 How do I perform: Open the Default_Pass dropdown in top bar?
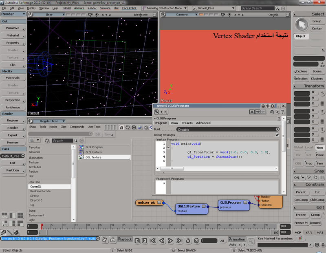[x=214, y=8]
